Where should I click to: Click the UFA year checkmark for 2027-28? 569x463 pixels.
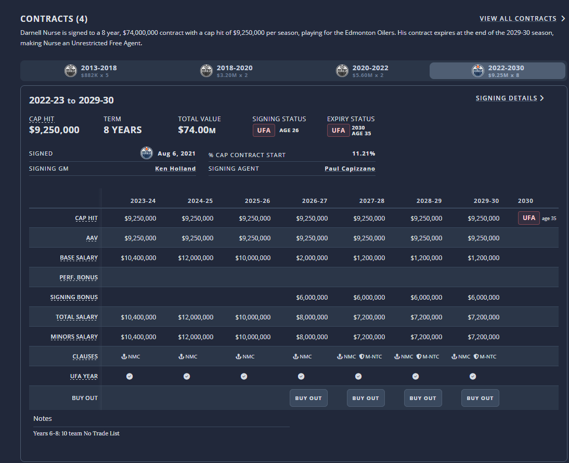(x=358, y=376)
